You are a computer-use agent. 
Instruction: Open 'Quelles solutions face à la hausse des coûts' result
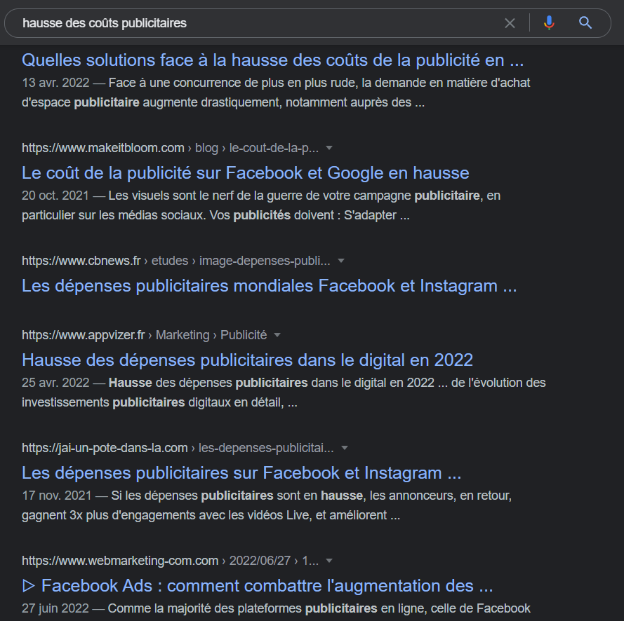click(272, 60)
